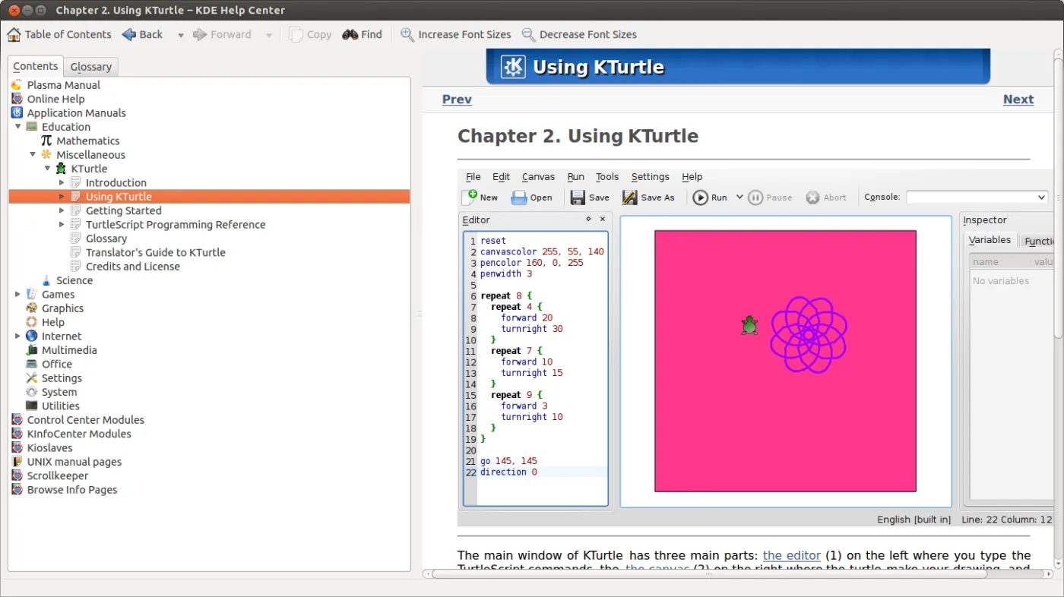This screenshot has height=597, width=1064.
Task: Collapse the Miscellaneous tree node
Action: (x=33, y=155)
